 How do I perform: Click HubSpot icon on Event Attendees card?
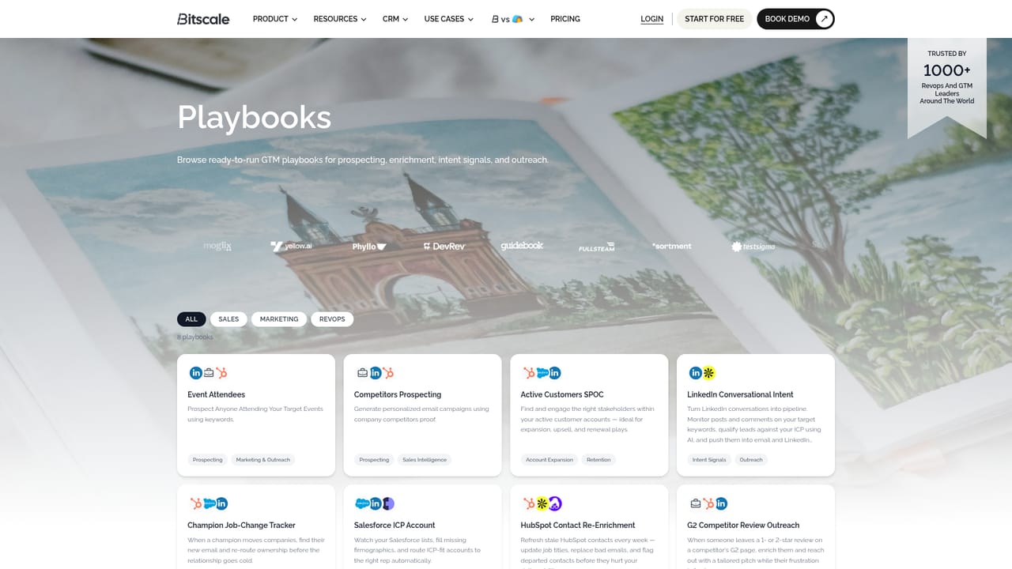[x=222, y=373]
